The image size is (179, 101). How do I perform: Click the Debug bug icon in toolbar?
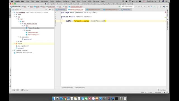139,7
